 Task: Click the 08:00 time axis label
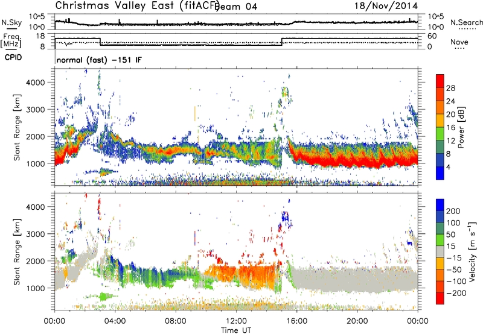176,321
